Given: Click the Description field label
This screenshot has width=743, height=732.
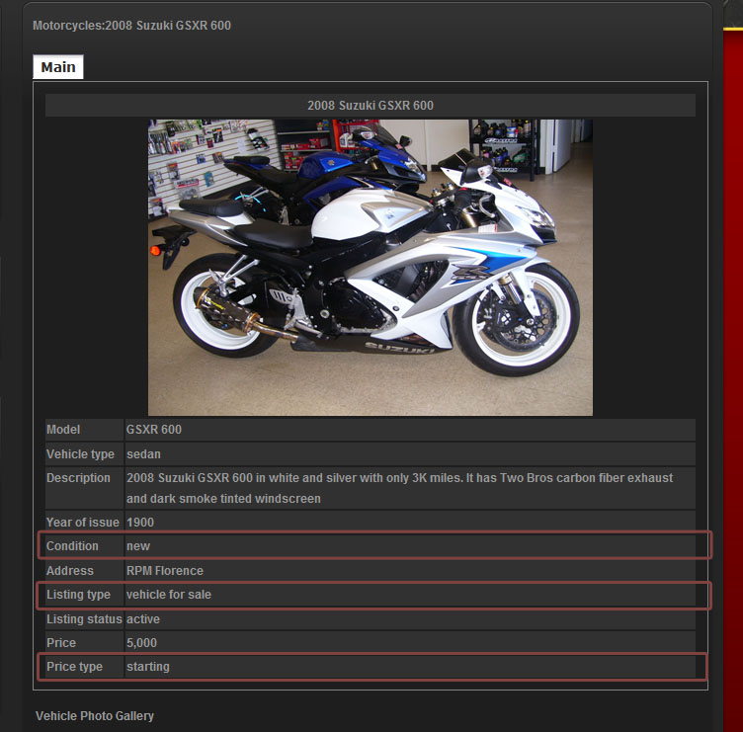Looking at the screenshot, I should (78, 478).
